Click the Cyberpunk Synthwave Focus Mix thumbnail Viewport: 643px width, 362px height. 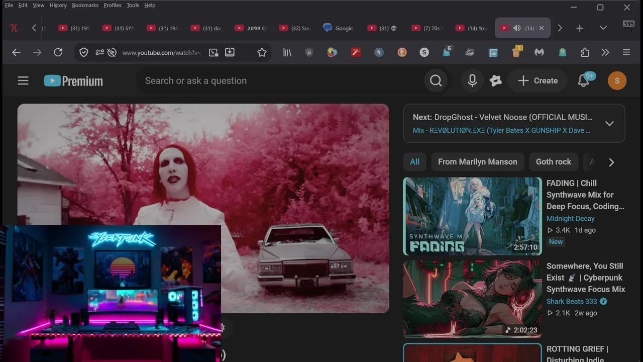472,299
